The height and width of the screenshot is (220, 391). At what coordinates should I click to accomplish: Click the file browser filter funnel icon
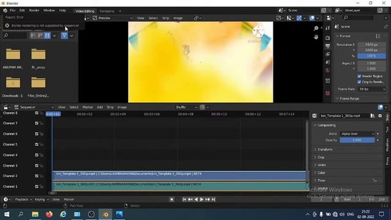click(64, 35)
